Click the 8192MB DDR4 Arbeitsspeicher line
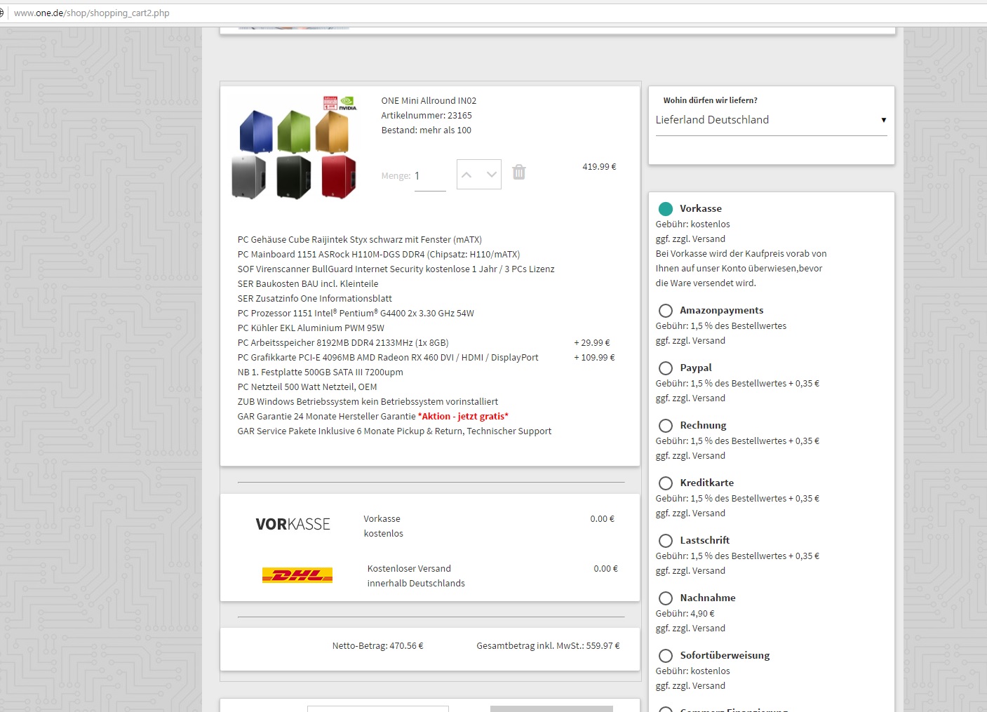The height and width of the screenshot is (712, 987). [x=343, y=343]
